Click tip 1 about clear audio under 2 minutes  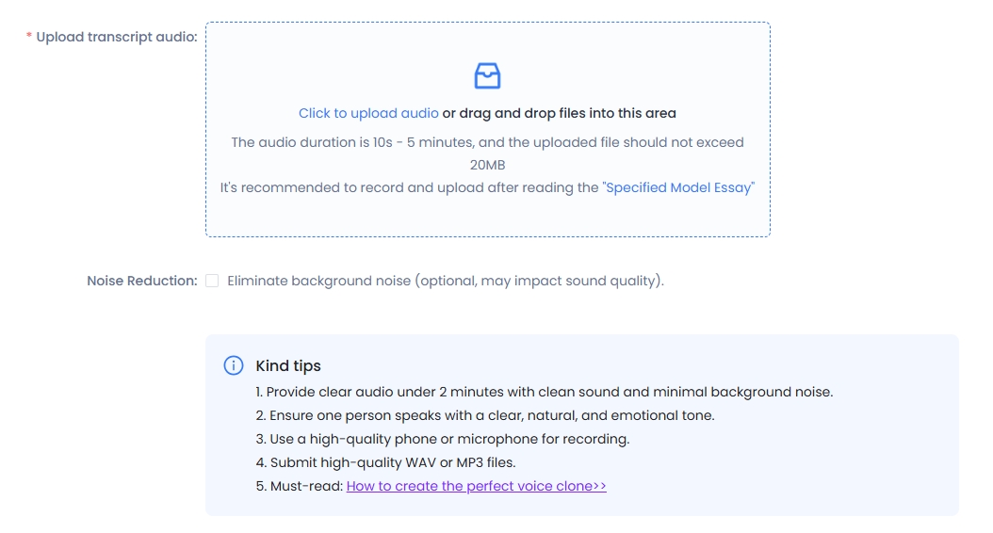tap(544, 392)
